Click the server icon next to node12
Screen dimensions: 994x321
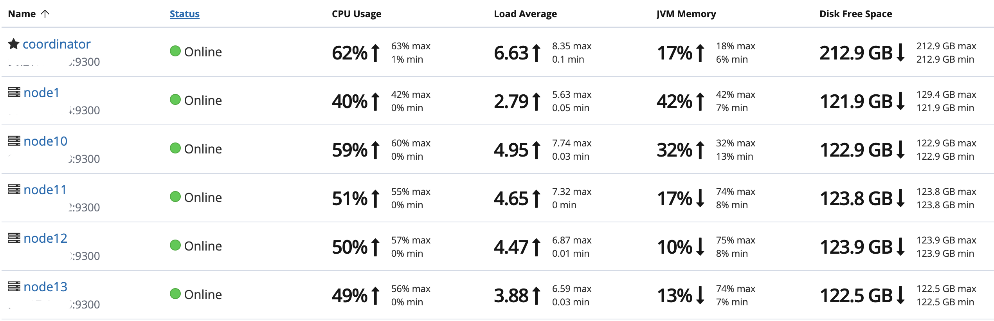[x=14, y=238]
